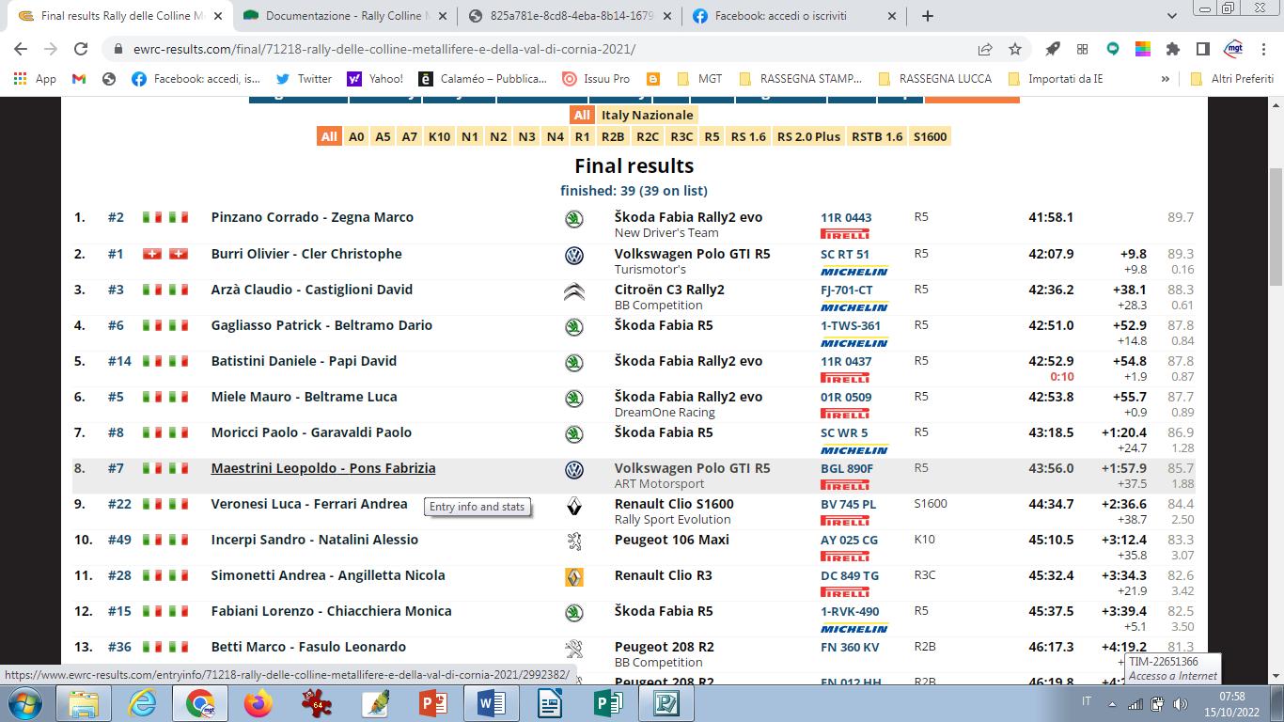1284x722 pixels.
Task: Open Burri Olivier - Cler Christophe entry
Action: click(x=306, y=254)
